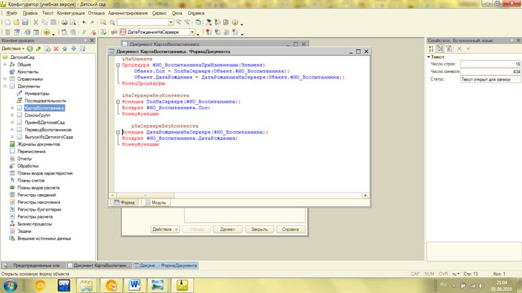Open the Конфигурация menu
Image resolution: width=522 pixels, height=293 pixels.
70,13
